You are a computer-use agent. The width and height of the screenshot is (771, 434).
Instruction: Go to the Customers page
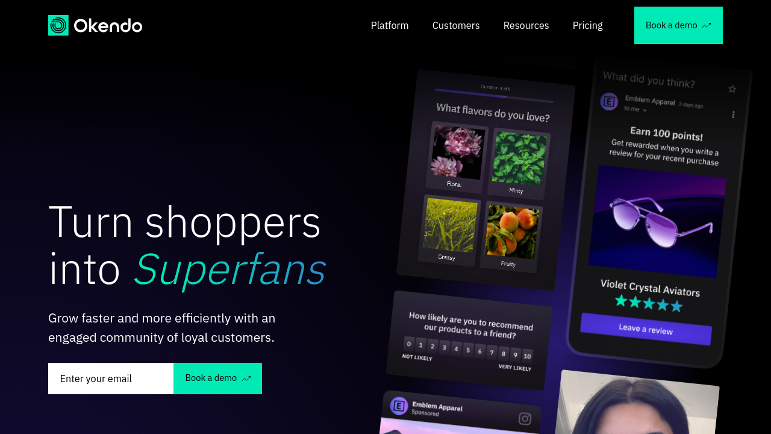point(456,25)
